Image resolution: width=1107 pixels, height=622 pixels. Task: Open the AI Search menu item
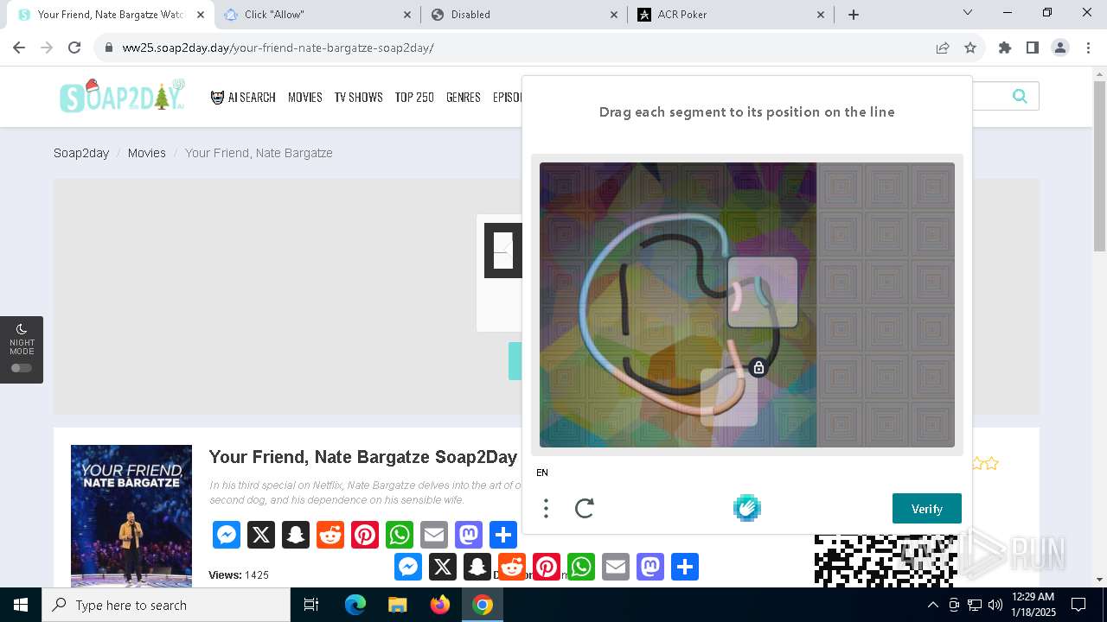[x=243, y=98]
